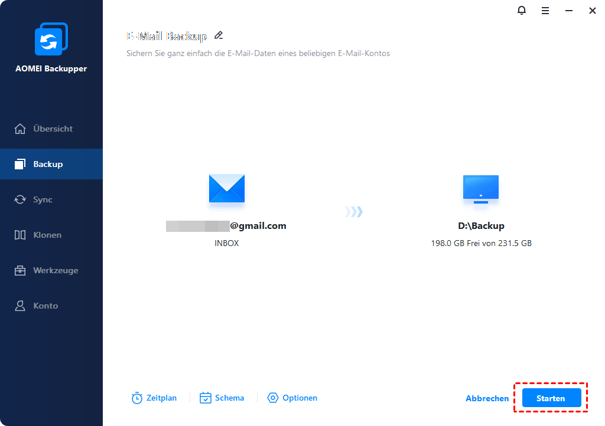
Task: Click the Zeitplan clock icon
Action: click(x=137, y=398)
